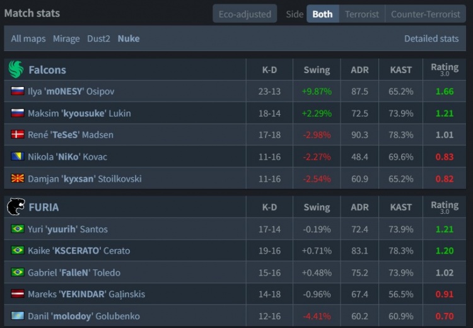The width and height of the screenshot is (473, 328).
Task: Sort FURIA table by ADR column
Action: 359,207
